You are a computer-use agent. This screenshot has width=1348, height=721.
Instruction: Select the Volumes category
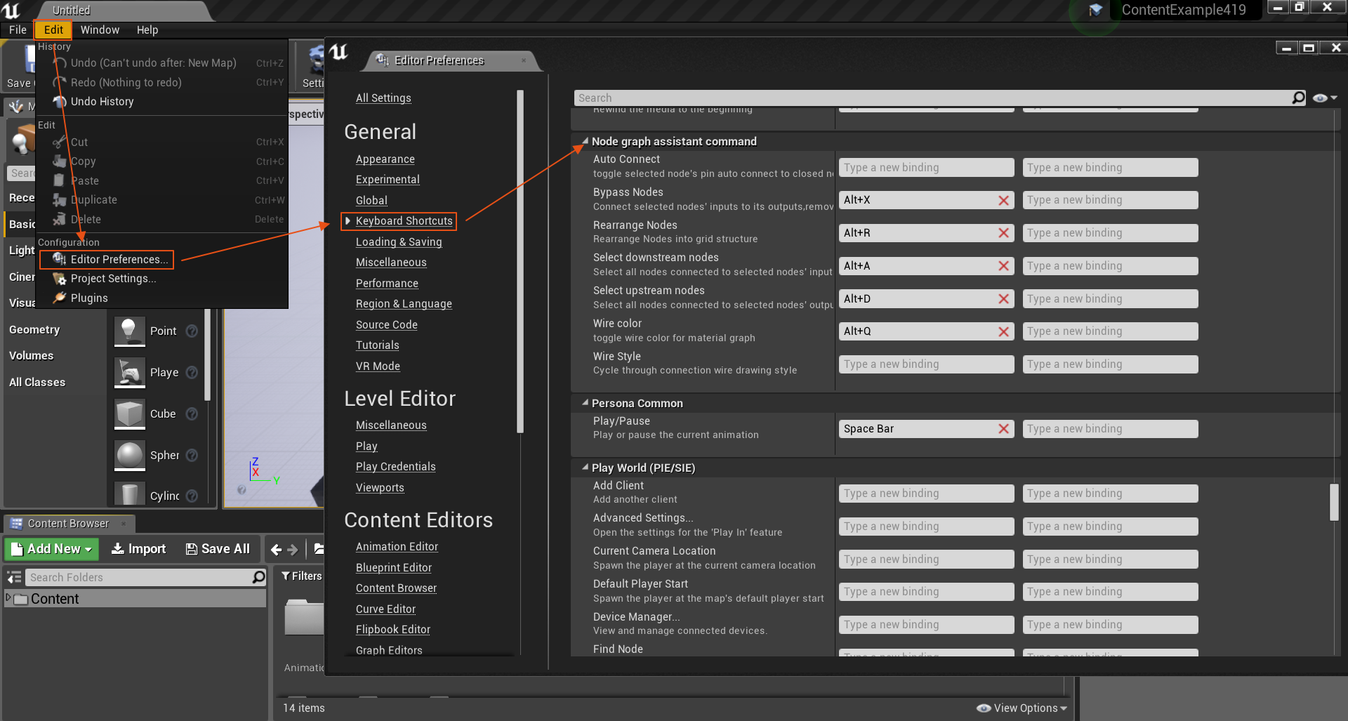pyautogui.click(x=31, y=355)
